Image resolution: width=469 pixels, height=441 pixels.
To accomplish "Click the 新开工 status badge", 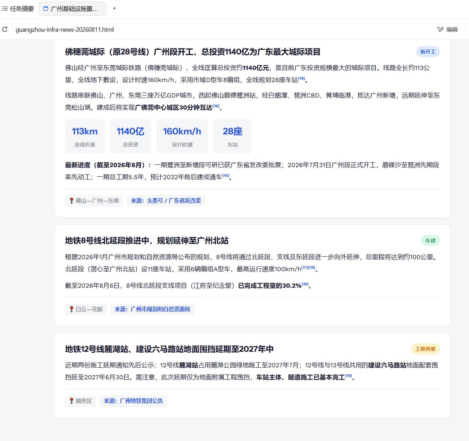I will point(428,52).
